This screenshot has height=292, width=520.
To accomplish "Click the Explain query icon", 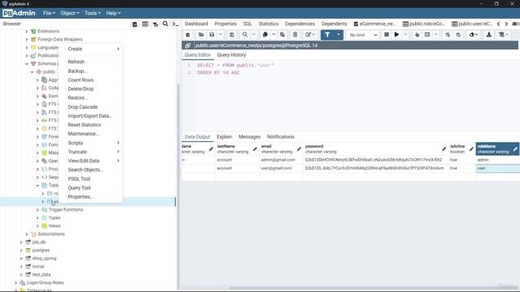I will (x=417, y=35).
